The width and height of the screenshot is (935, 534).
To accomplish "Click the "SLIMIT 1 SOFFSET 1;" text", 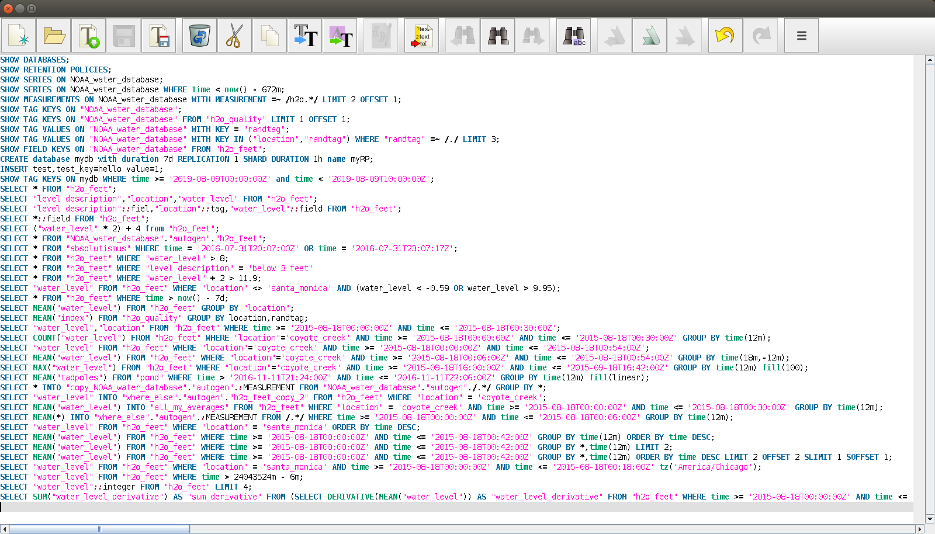I will 849,457.
